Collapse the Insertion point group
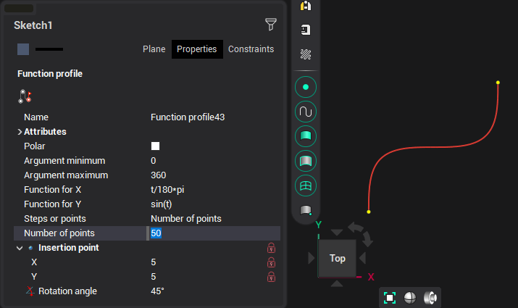Viewport: 518px width, 308px height. [20, 248]
